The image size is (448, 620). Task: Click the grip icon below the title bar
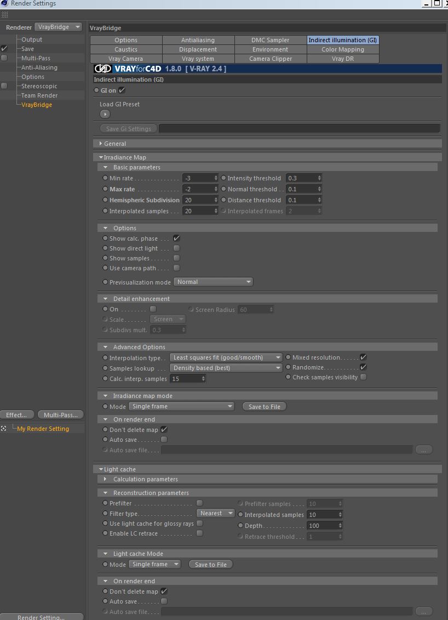4,15
